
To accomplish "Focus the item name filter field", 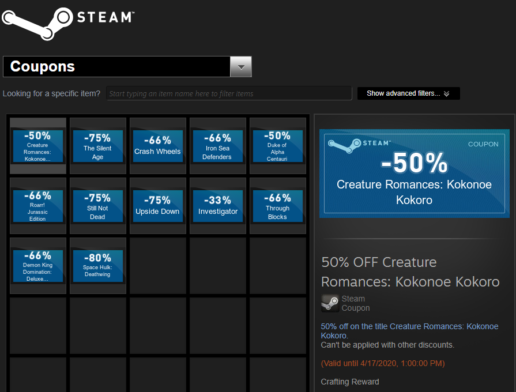I will click(x=229, y=93).
